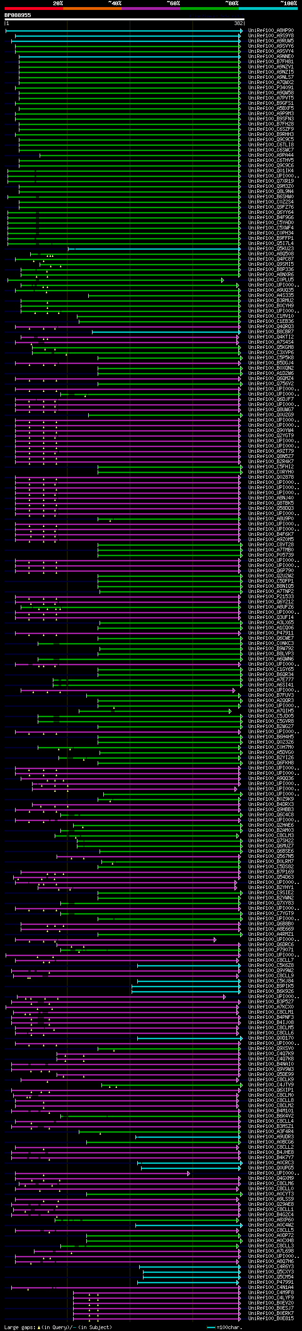This screenshot has width=302, height=1331.
Task: Click the orange ~40% identity color segment
Action: click(x=92, y=8)
